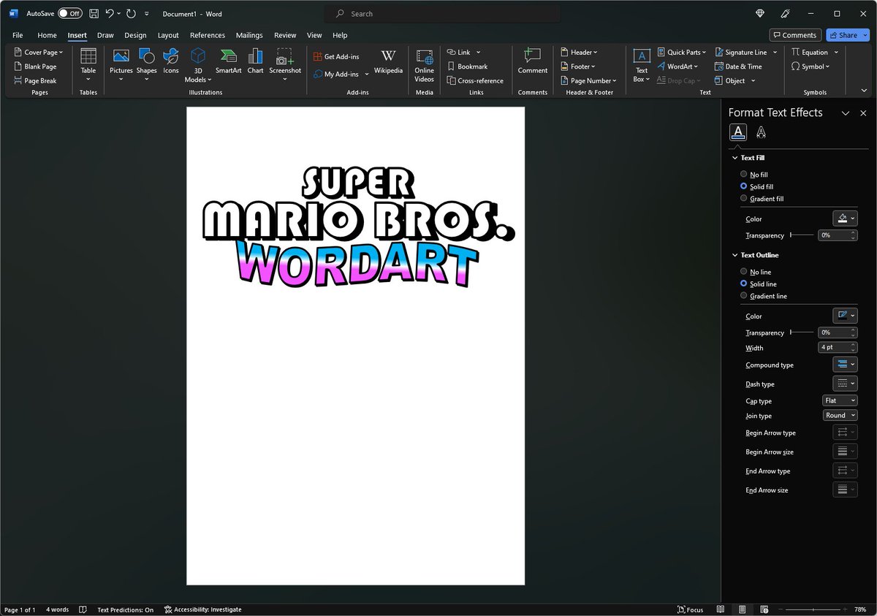Open the File menu
This screenshot has height=616, width=877.
pyautogui.click(x=18, y=35)
